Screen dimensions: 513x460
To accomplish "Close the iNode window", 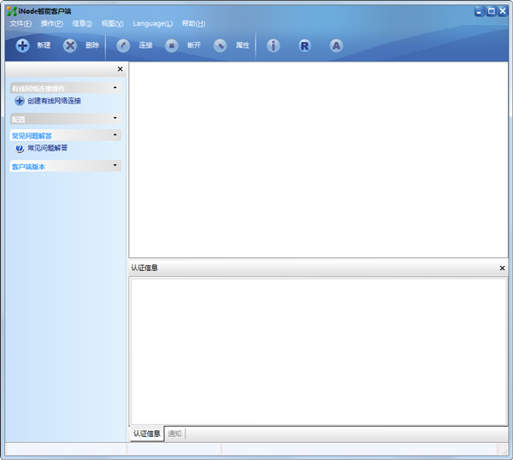I will (x=503, y=11).
